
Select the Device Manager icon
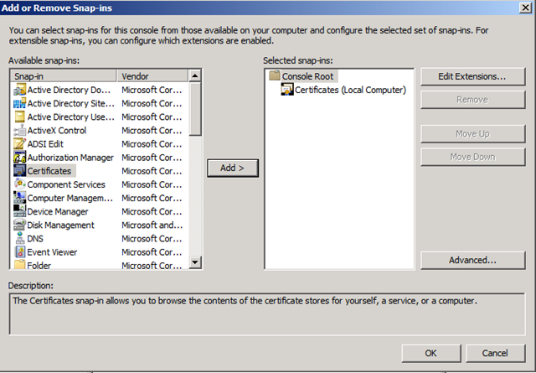(x=19, y=211)
